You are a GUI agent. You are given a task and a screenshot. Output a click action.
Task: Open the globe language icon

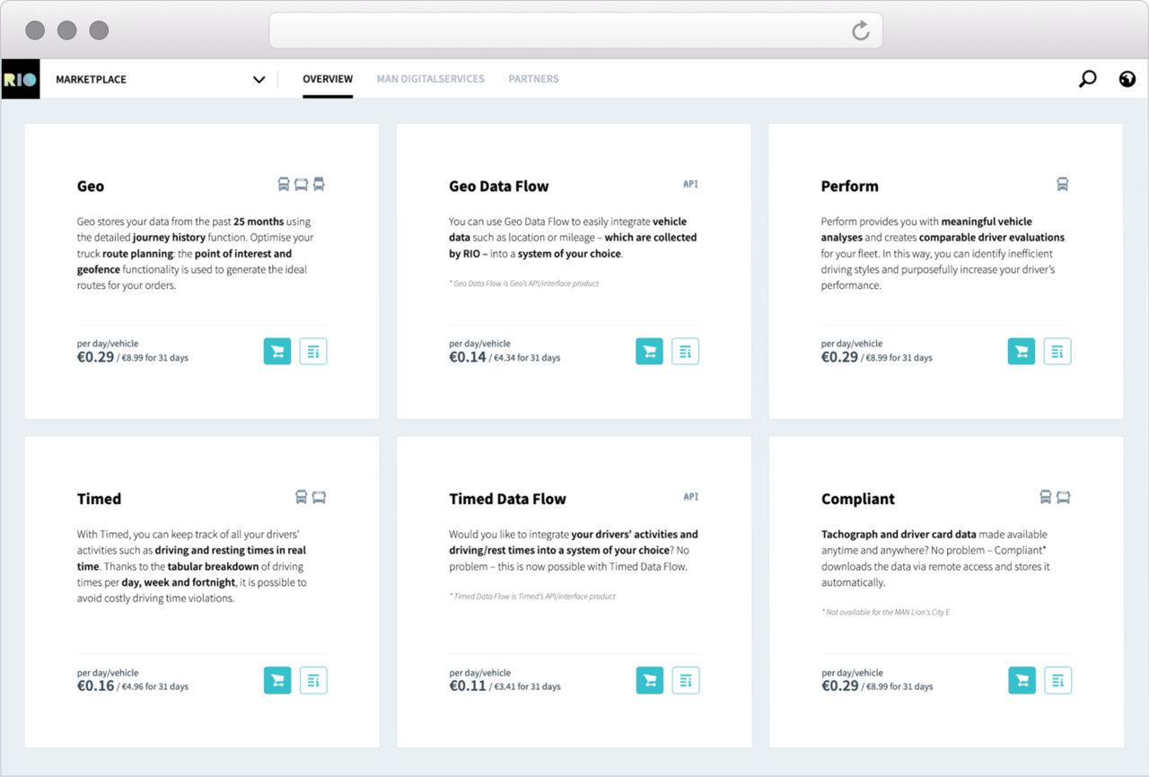point(1127,79)
